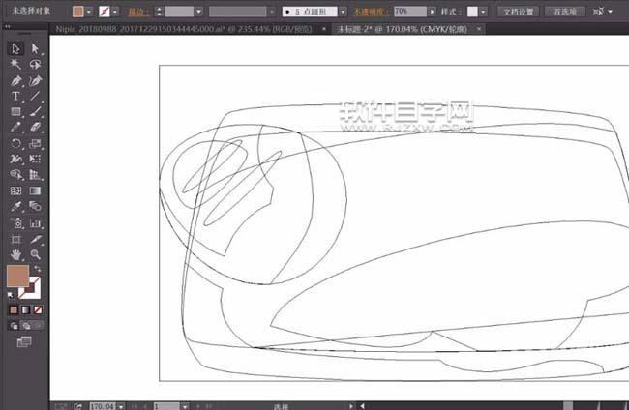Select the Gradient tool
The width and height of the screenshot is (629, 410).
pyautogui.click(x=35, y=190)
